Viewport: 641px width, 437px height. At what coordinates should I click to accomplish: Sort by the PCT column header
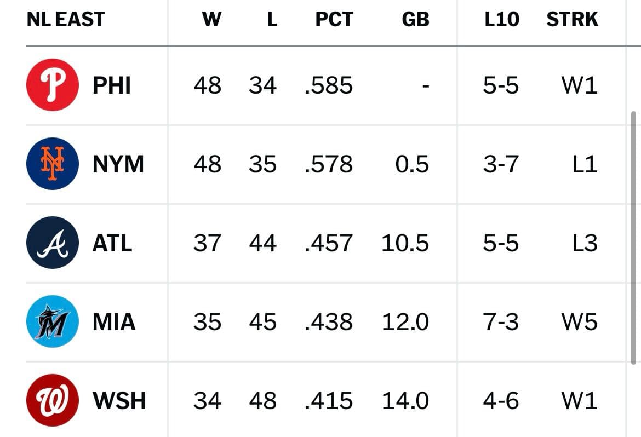pos(334,19)
